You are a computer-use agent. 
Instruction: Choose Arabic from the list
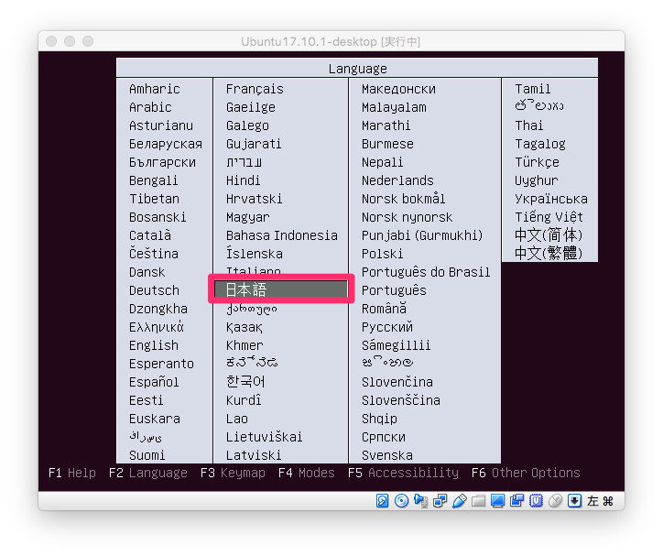[x=150, y=107]
